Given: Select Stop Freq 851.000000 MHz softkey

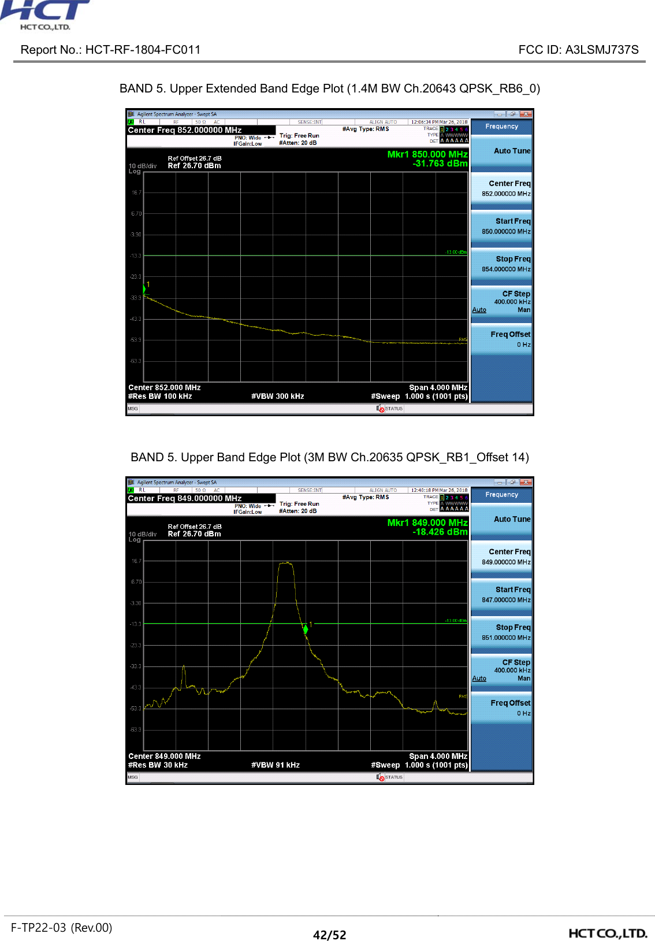Looking at the screenshot, I should point(501,632).
